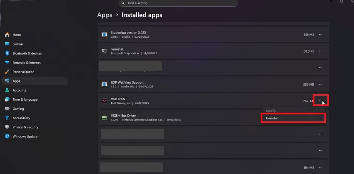Select the Bluetooth & devices label

point(27,53)
